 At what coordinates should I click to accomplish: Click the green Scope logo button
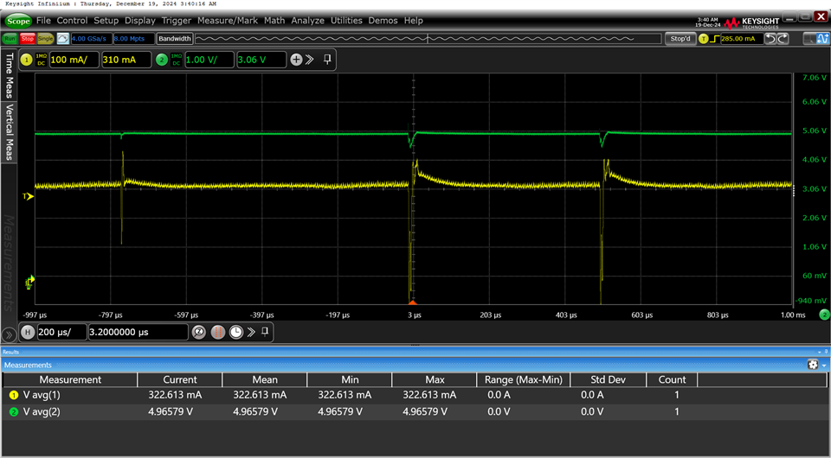(x=18, y=21)
